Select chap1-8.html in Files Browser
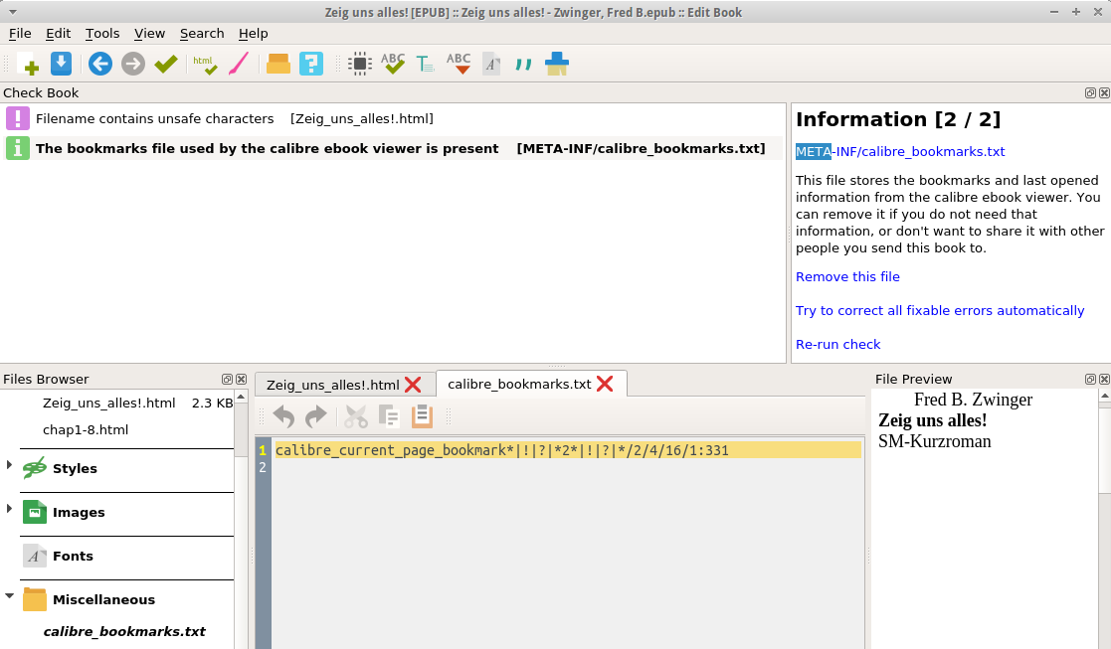 (x=85, y=429)
